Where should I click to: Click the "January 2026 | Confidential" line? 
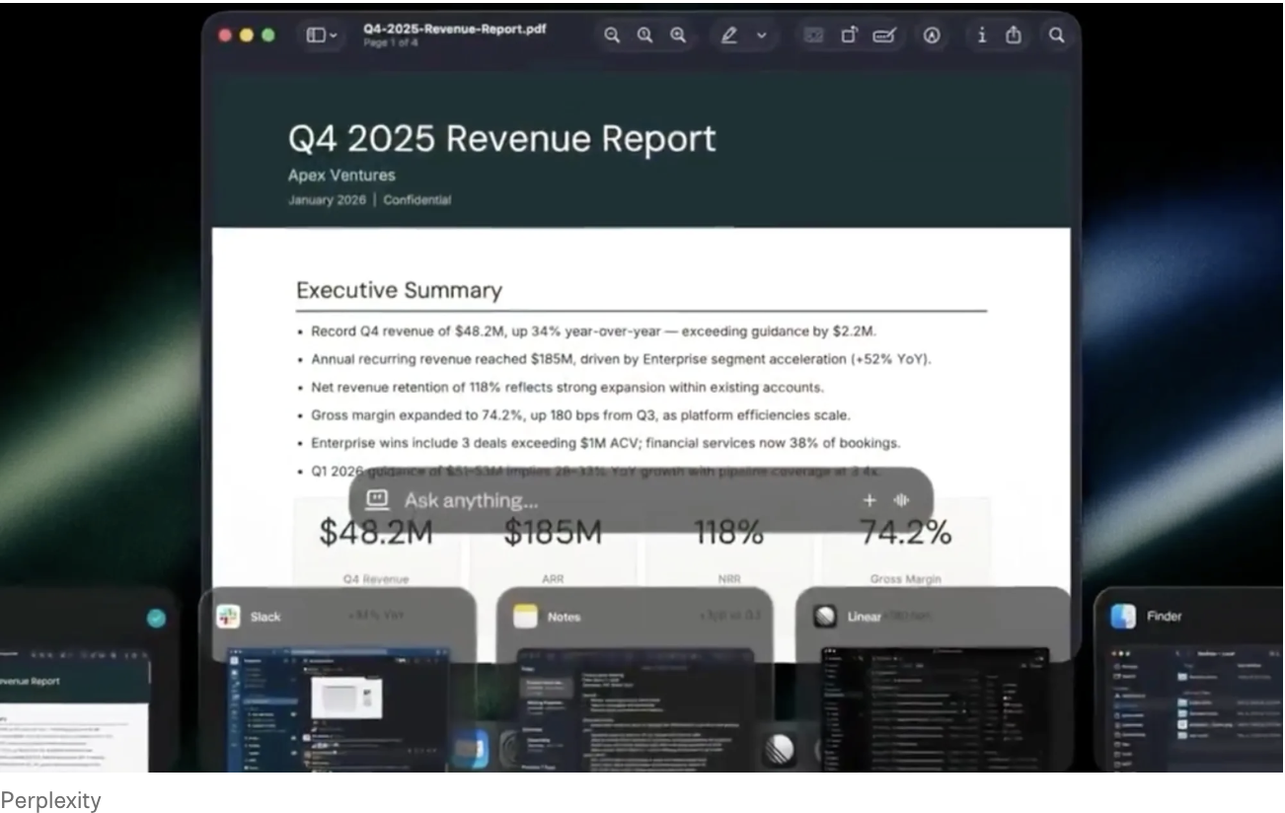pyautogui.click(x=369, y=200)
